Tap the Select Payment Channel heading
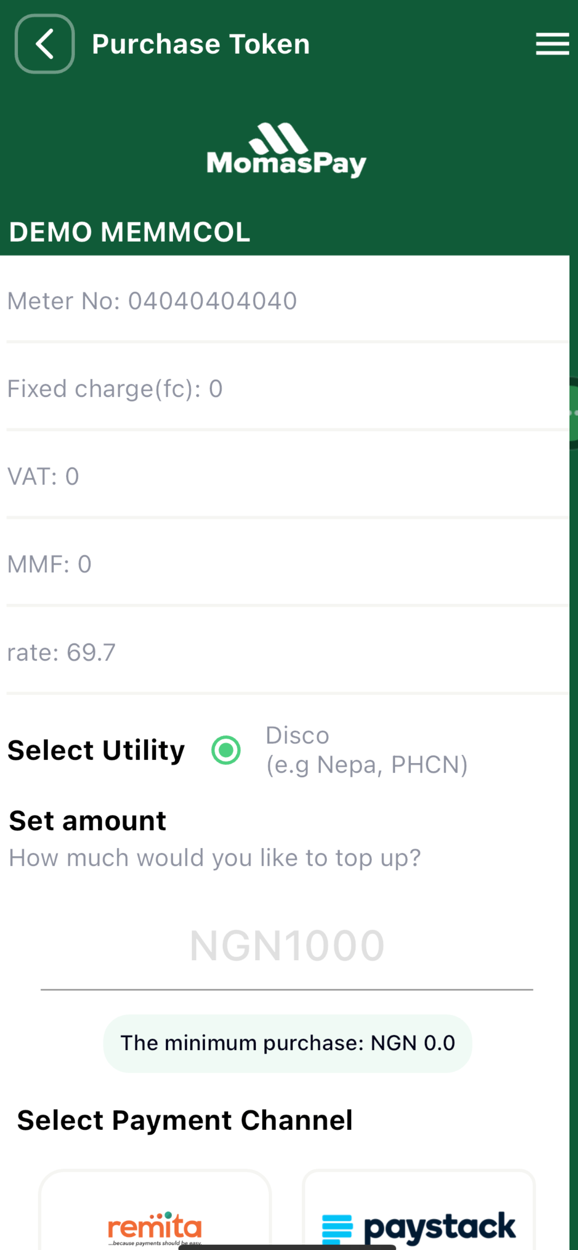 185,1120
